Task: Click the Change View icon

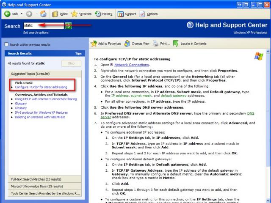Action: pyautogui.click(x=127, y=44)
